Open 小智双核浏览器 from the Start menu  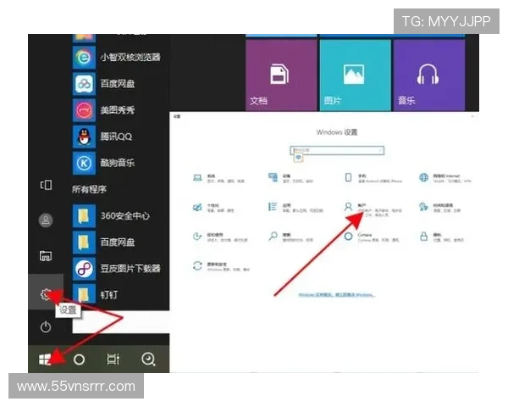[117, 58]
